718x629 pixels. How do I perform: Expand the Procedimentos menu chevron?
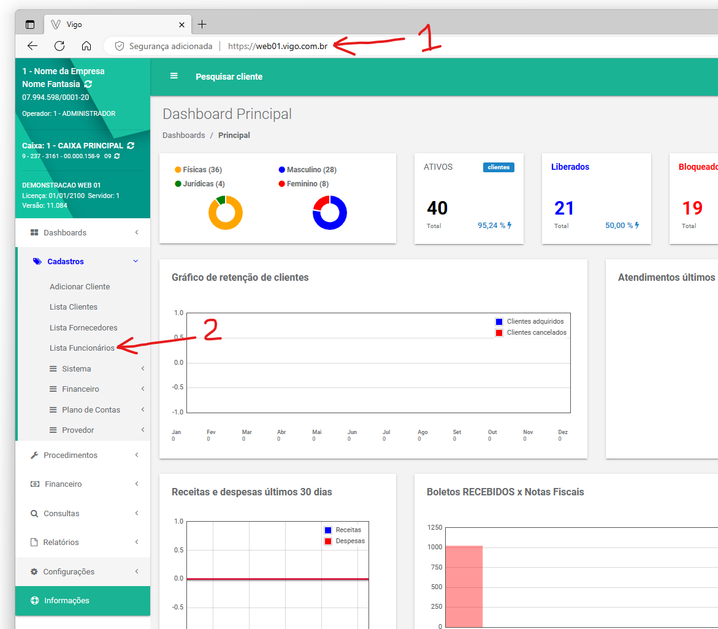(137, 455)
